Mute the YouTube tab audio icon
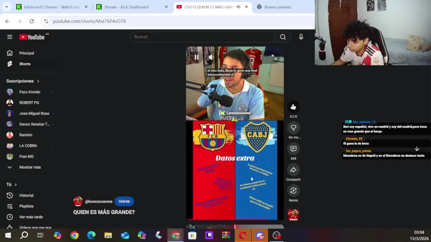Screen dimensions: 431x242 (238, 7)
